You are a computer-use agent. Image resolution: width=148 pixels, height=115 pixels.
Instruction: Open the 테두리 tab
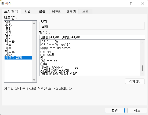[x=56, y=12]
